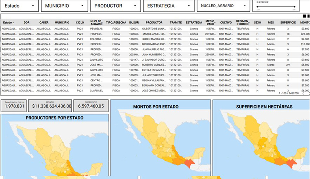This screenshot has width=310, height=179.
Task: Go to previous table page arrow
Action: click(303, 94)
